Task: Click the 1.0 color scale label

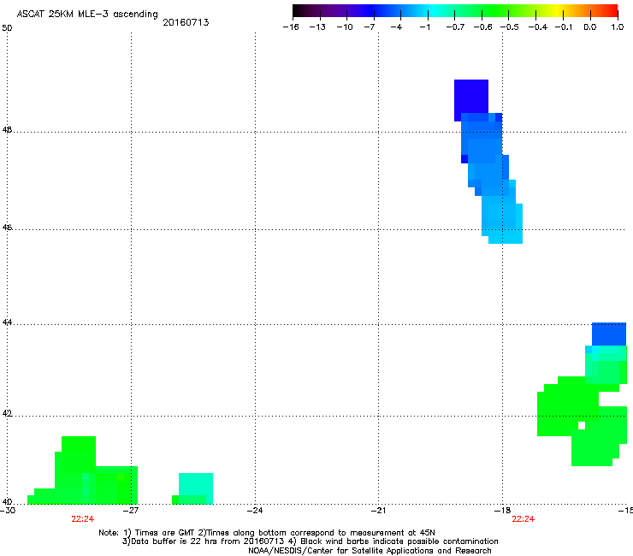Action: pyautogui.click(x=618, y=27)
